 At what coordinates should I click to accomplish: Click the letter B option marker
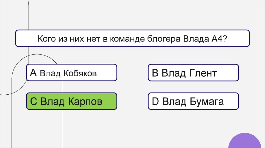point(155,73)
